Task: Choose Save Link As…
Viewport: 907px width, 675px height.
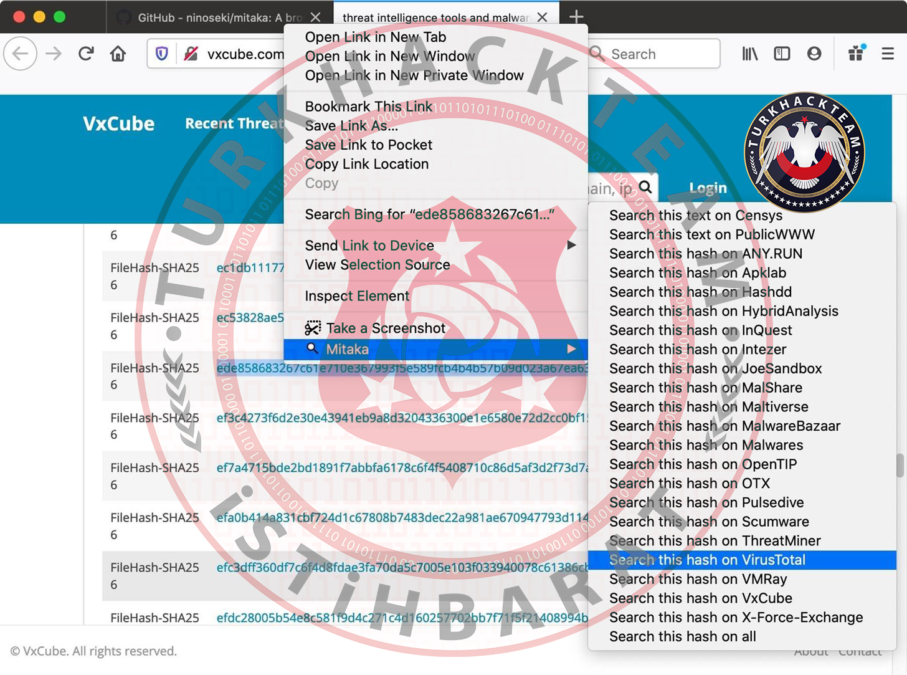Action: (435, 127)
